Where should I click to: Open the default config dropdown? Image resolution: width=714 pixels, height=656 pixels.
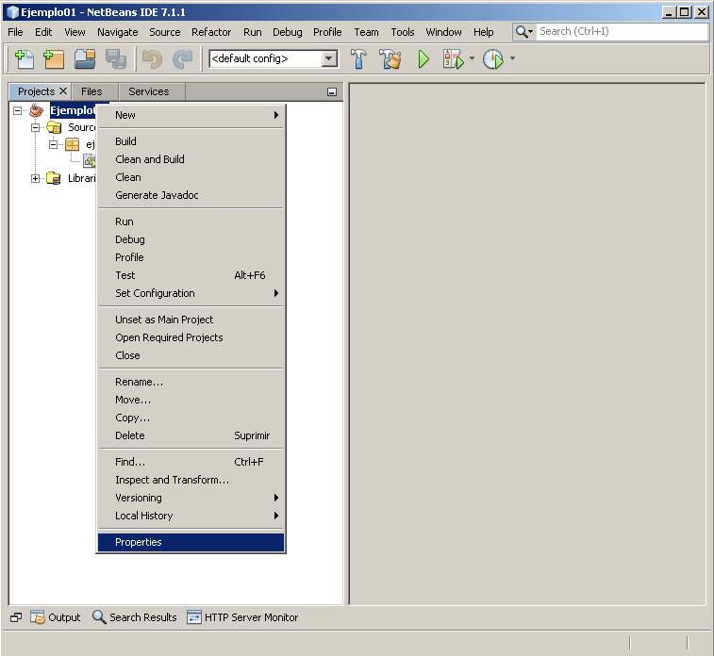coord(329,58)
